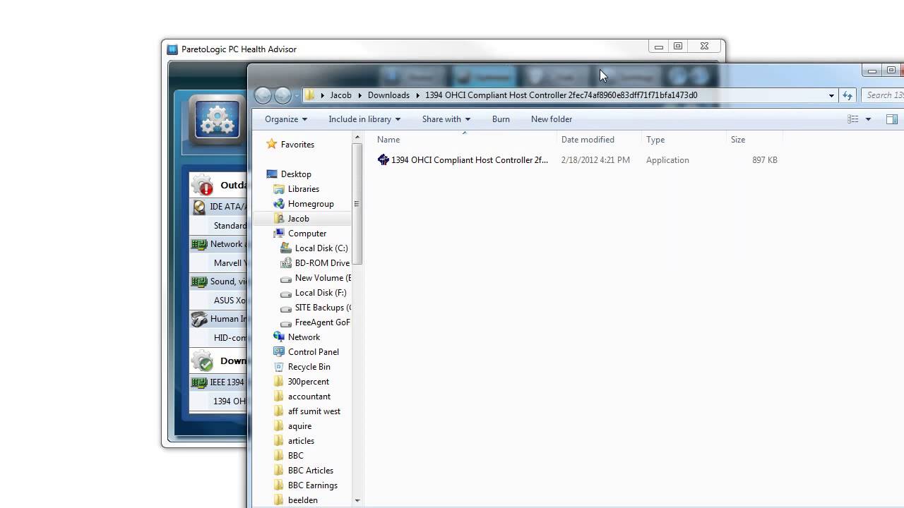The width and height of the screenshot is (904, 508).
Task: Select the articles folder
Action: point(301,441)
